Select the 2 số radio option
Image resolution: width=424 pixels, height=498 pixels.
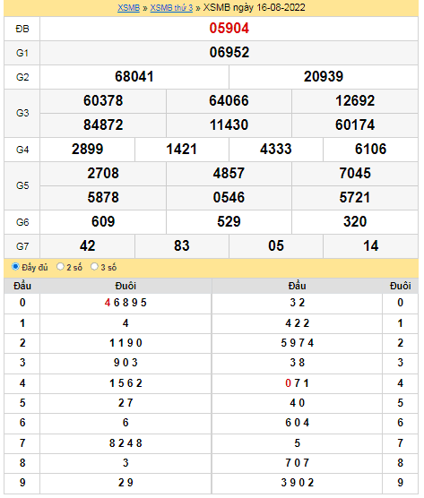[60, 267]
